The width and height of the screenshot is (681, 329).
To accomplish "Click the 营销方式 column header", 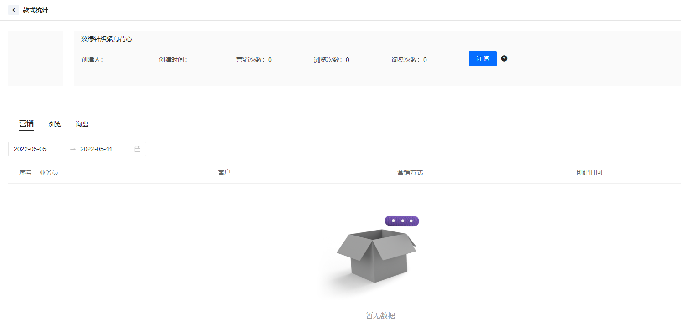I will [x=410, y=172].
